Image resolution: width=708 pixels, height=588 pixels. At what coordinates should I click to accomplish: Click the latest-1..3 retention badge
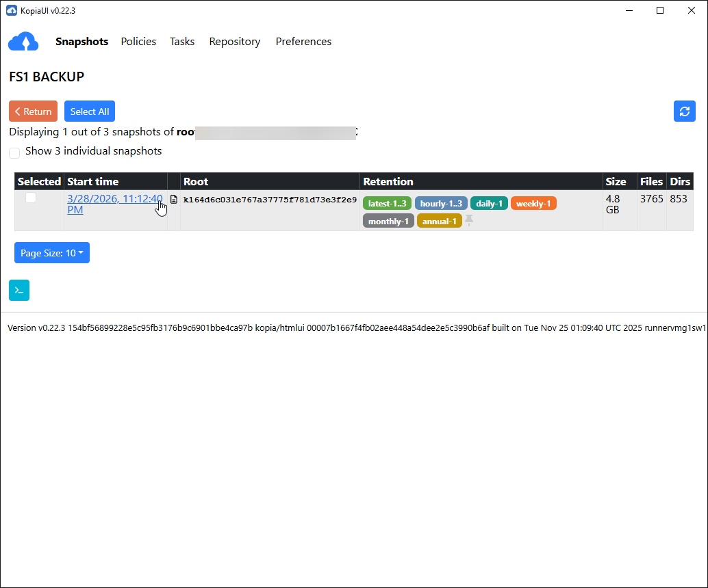387,203
